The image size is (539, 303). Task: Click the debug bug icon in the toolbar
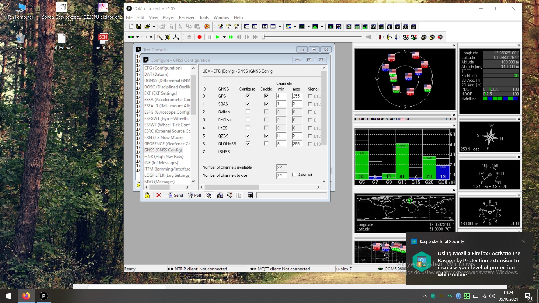pos(168,37)
